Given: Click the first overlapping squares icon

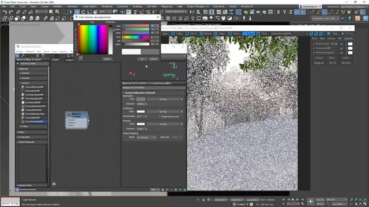Looking at the screenshot, I should pos(5,18).
